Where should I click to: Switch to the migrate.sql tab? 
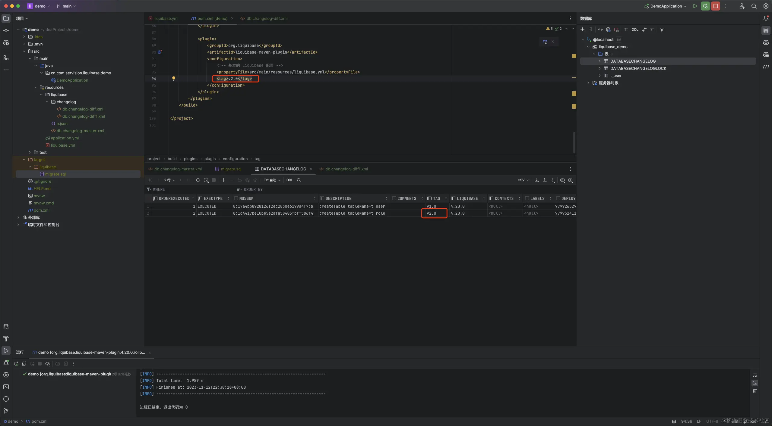(231, 169)
